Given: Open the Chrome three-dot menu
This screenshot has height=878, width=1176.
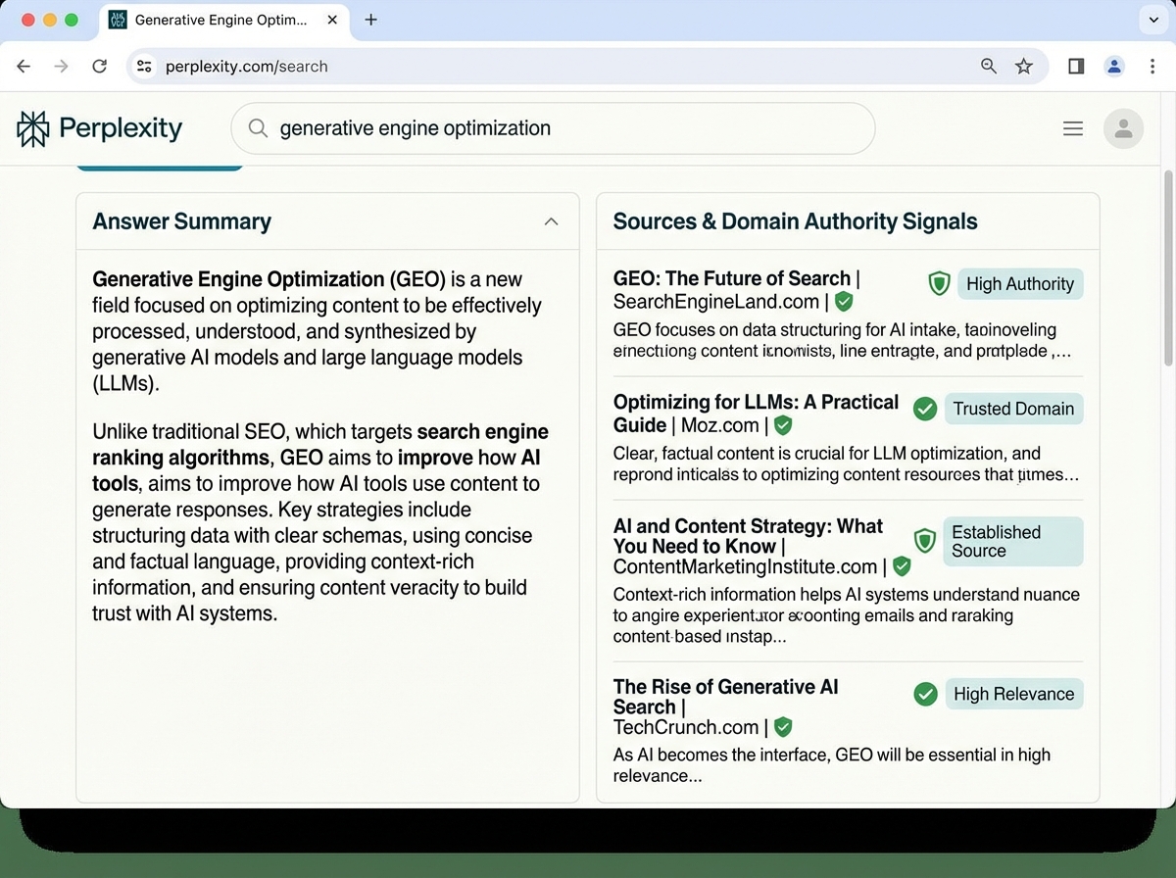Looking at the screenshot, I should click(x=1152, y=66).
